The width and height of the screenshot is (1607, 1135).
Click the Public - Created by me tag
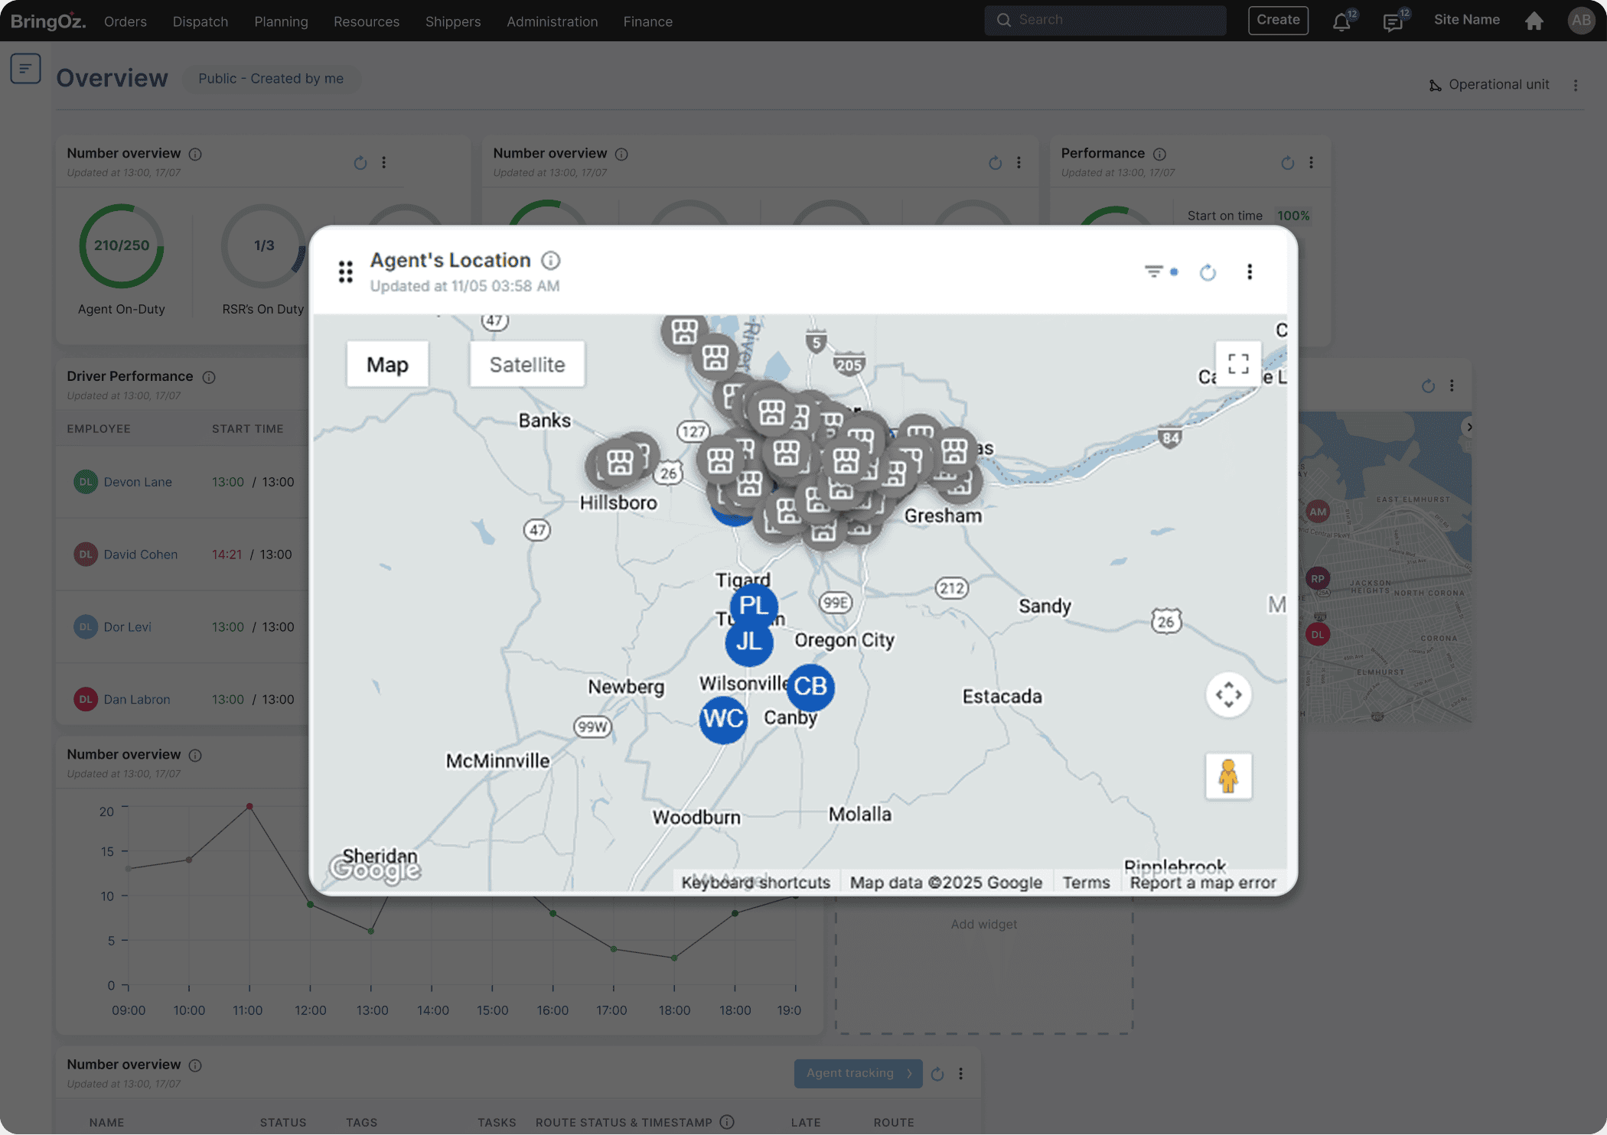[x=271, y=79]
